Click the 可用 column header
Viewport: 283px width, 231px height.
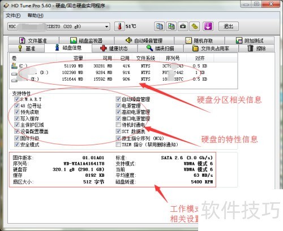[108, 58]
